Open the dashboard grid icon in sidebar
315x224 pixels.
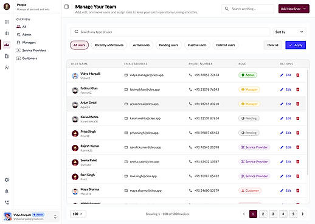pos(7,22)
